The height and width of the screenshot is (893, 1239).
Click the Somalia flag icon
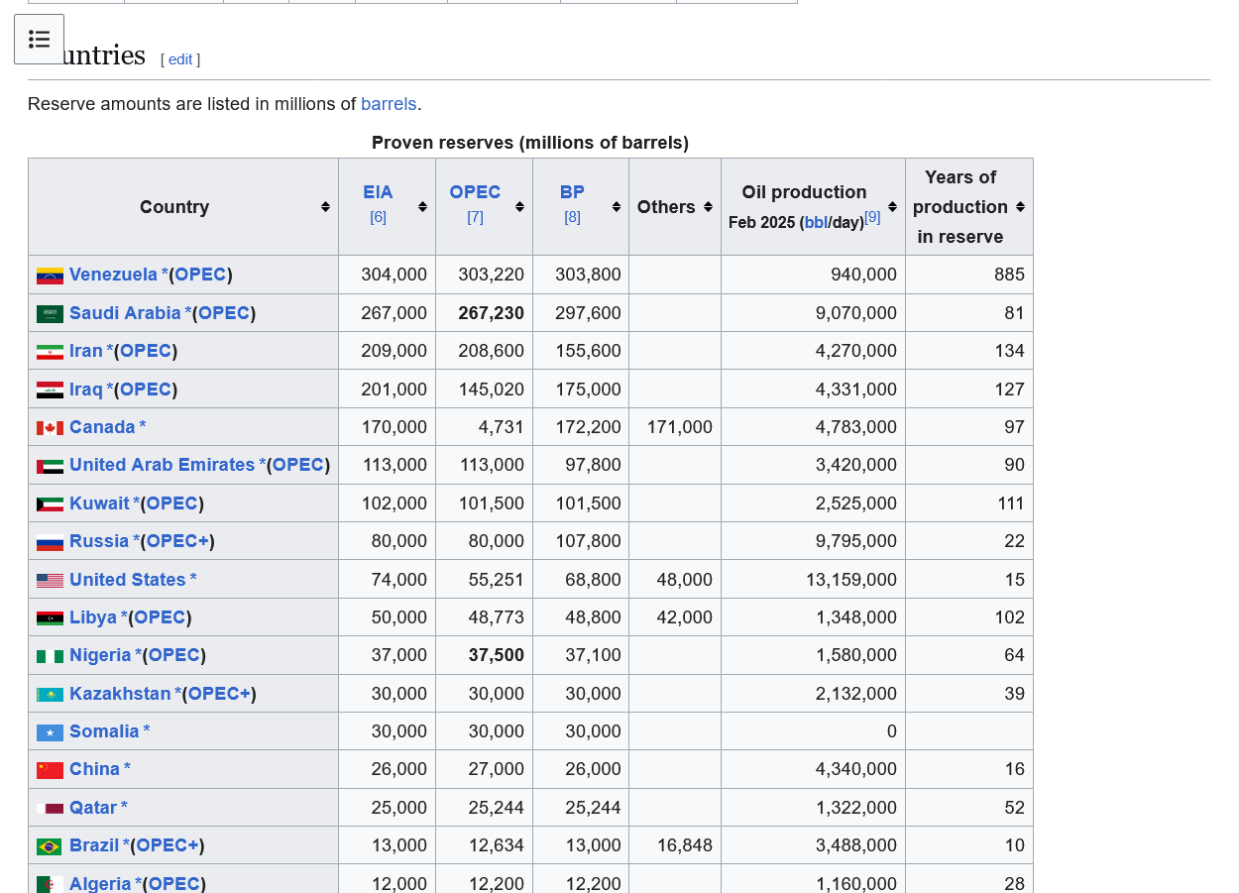click(x=50, y=732)
